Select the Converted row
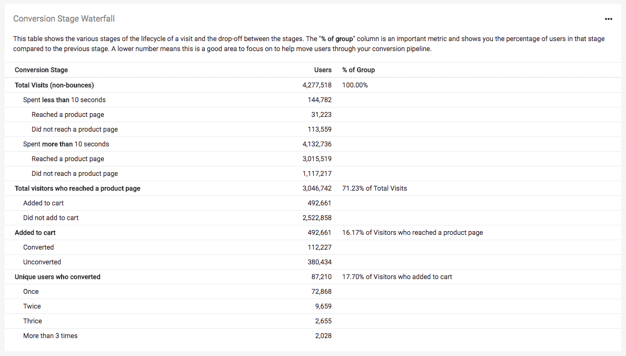 click(38, 247)
